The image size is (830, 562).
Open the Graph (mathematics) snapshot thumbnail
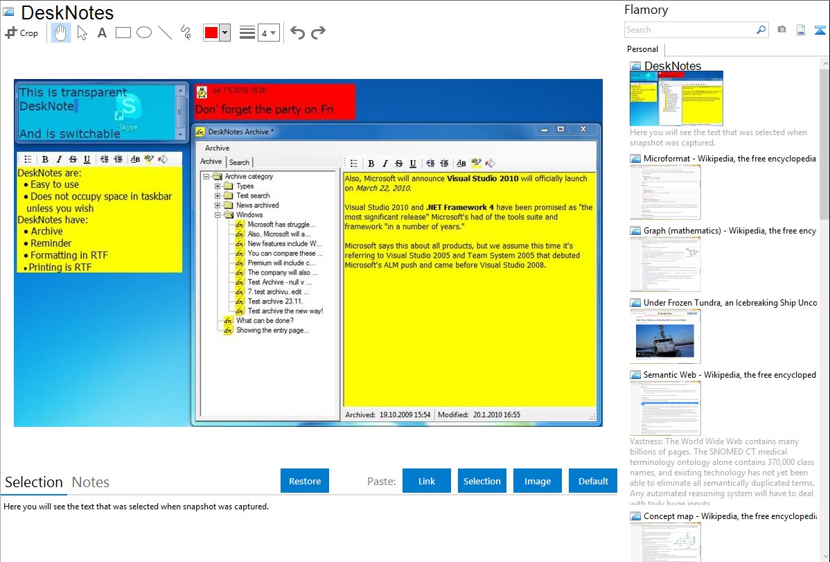click(x=665, y=264)
